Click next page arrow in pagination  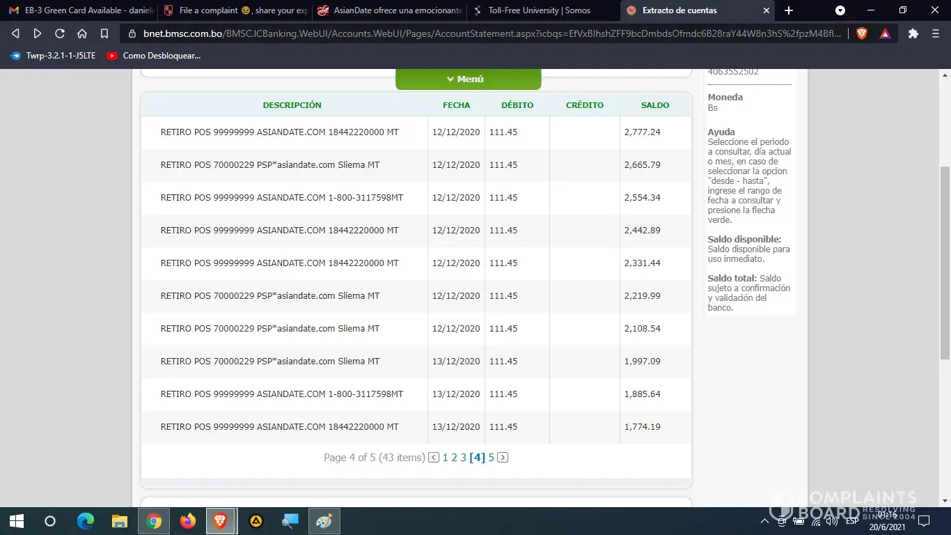click(x=503, y=458)
